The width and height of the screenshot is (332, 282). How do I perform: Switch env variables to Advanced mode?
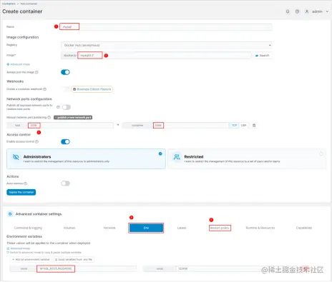coord(19,248)
